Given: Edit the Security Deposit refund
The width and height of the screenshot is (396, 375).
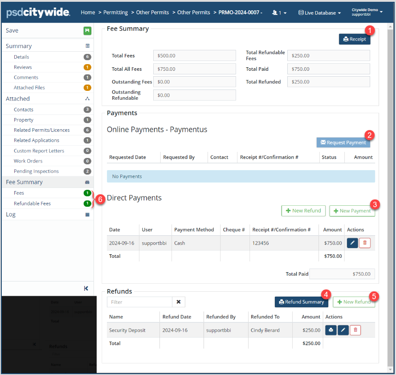Looking at the screenshot, I should tap(343, 330).
